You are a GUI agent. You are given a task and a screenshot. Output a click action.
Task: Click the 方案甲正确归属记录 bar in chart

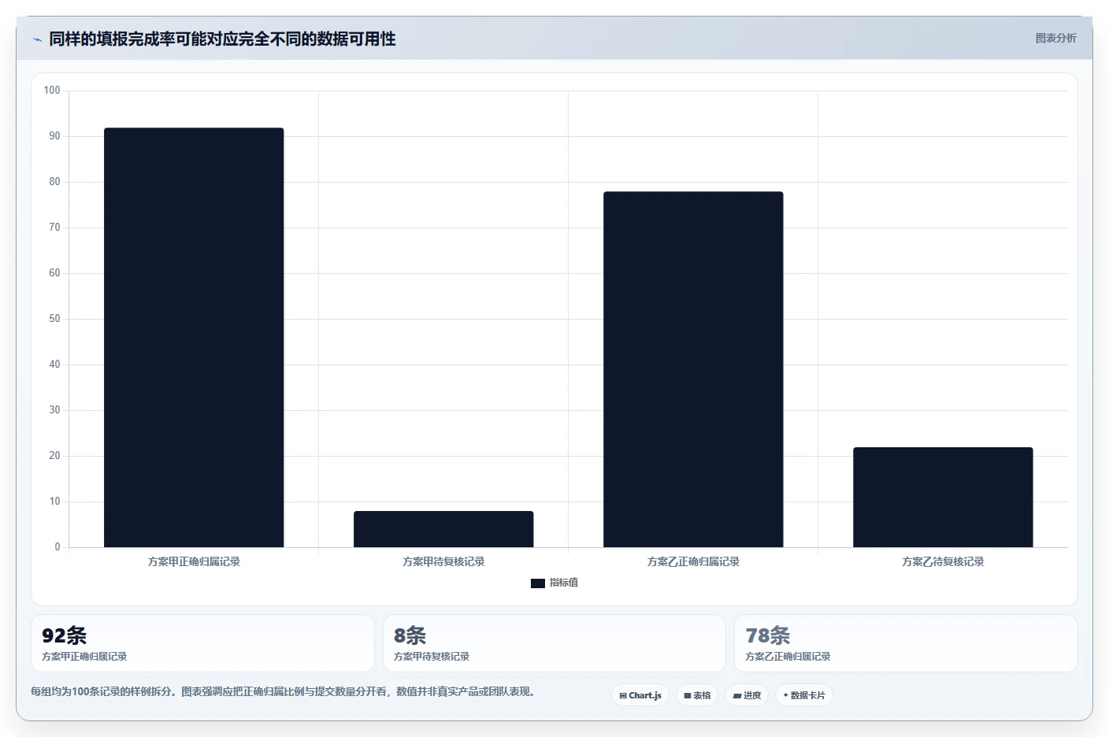194,338
